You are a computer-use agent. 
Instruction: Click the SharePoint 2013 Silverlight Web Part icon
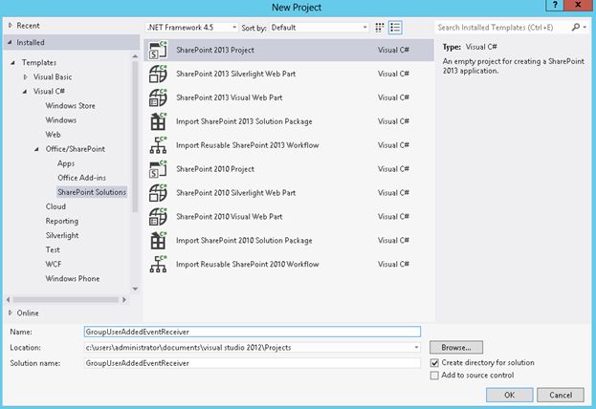pyautogui.click(x=158, y=74)
